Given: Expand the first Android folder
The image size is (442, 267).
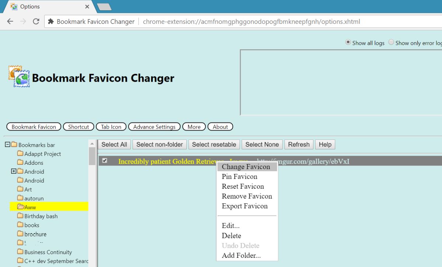Looking at the screenshot, I should tap(14, 171).
